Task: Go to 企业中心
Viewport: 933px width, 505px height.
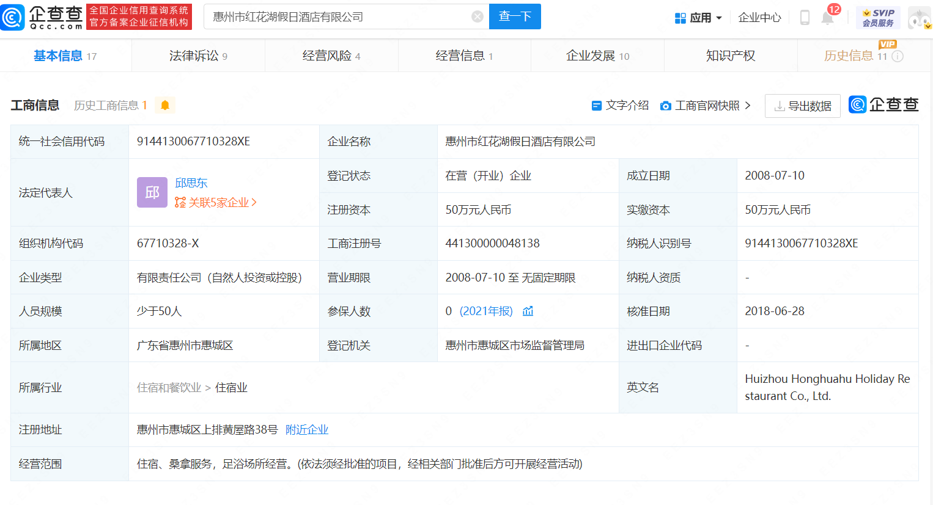Action: coord(759,18)
